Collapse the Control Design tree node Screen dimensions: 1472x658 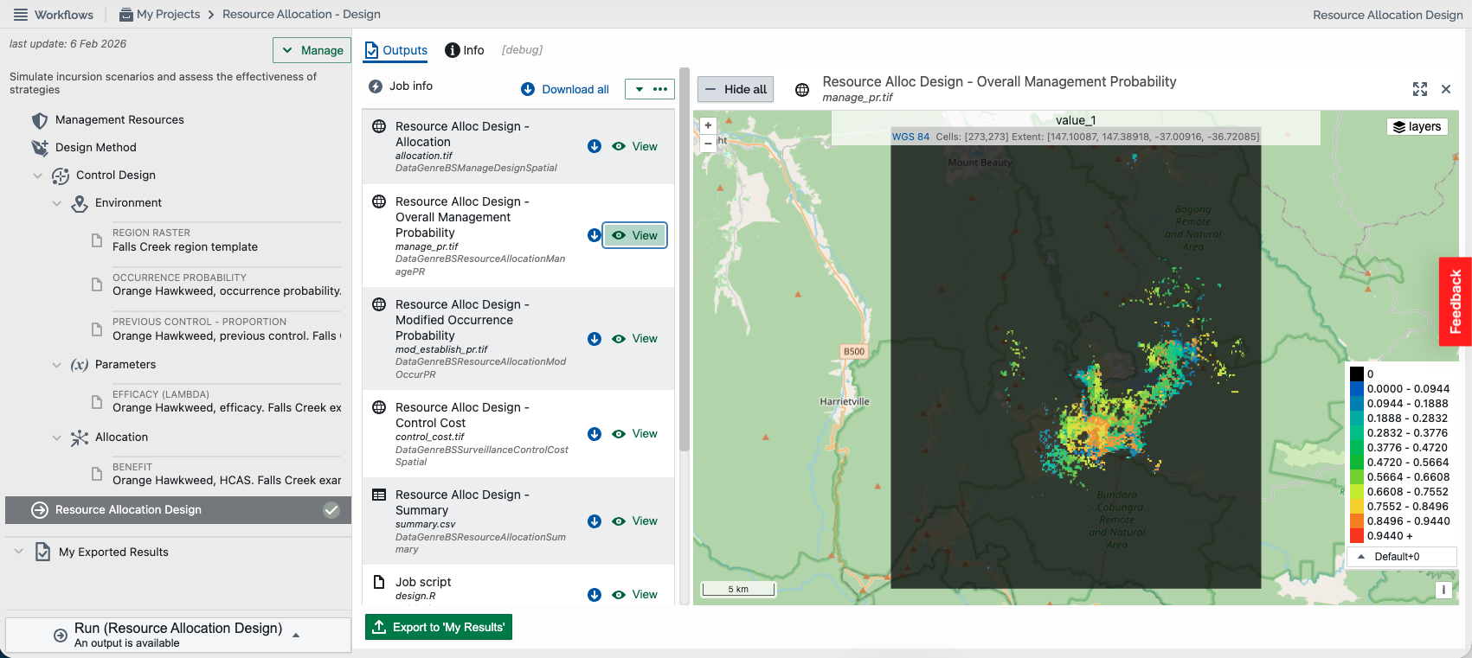(x=37, y=176)
